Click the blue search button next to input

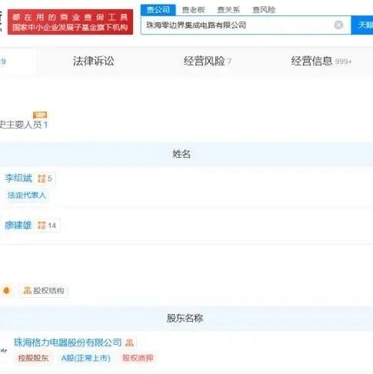pos(362,25)
